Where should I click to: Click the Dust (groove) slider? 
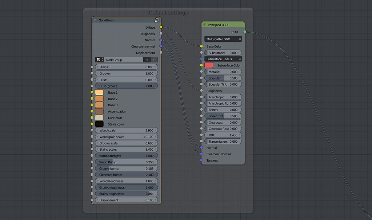coord(127,86)
